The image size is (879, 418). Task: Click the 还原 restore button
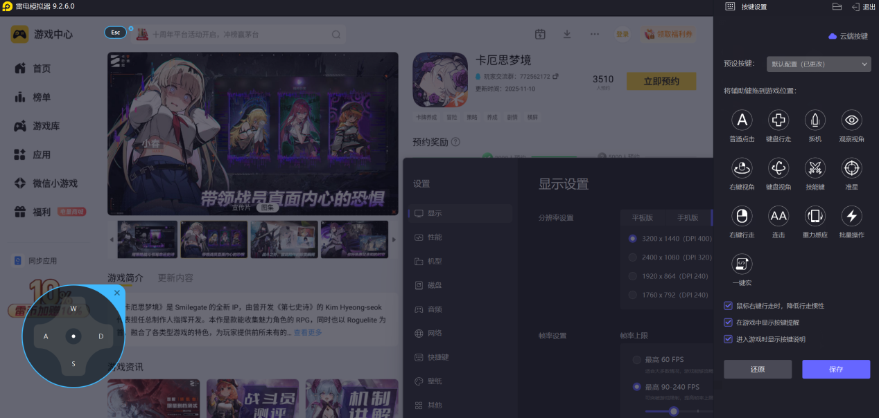758,370
